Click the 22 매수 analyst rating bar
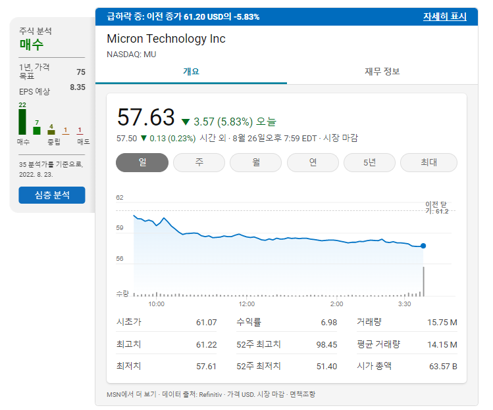 point(22,122)
